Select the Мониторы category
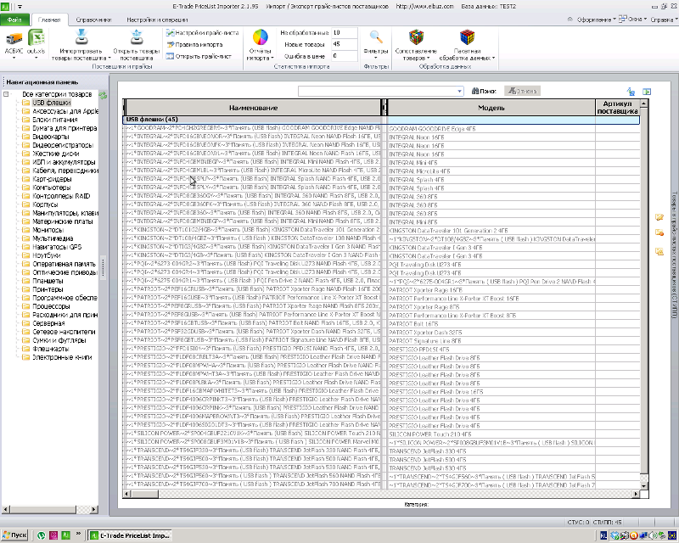 (x=48, y=230)
